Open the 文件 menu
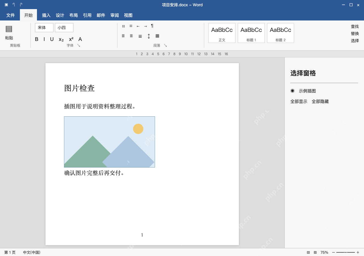 coord(11,15)
